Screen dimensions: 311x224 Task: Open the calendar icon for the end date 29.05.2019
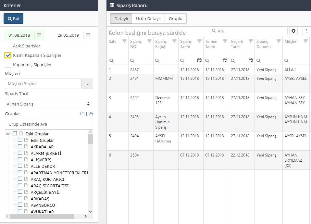click(x=88, y=35)
